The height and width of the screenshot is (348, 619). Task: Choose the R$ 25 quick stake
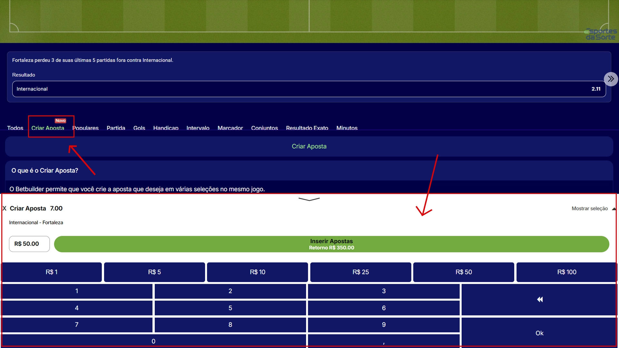click(x=360, y=272)
